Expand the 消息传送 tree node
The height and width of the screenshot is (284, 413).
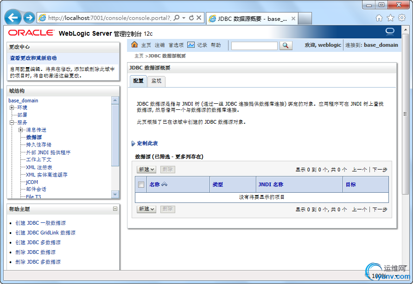coord(20,130)
